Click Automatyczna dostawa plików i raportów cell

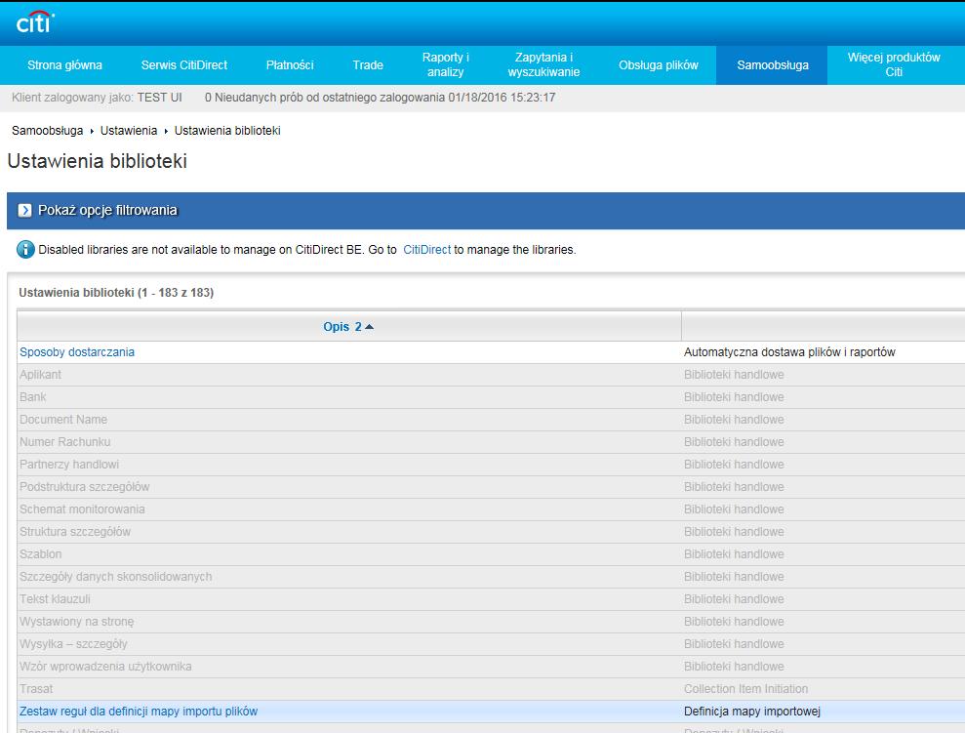click(789, 352)
